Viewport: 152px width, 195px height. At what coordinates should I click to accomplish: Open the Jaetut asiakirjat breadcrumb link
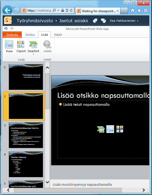click(x=73, y=21)
